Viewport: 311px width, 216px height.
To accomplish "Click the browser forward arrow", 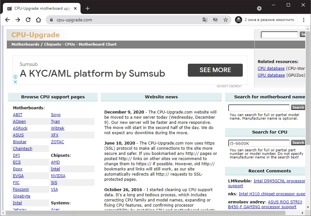I will click(x=18, y=20).
